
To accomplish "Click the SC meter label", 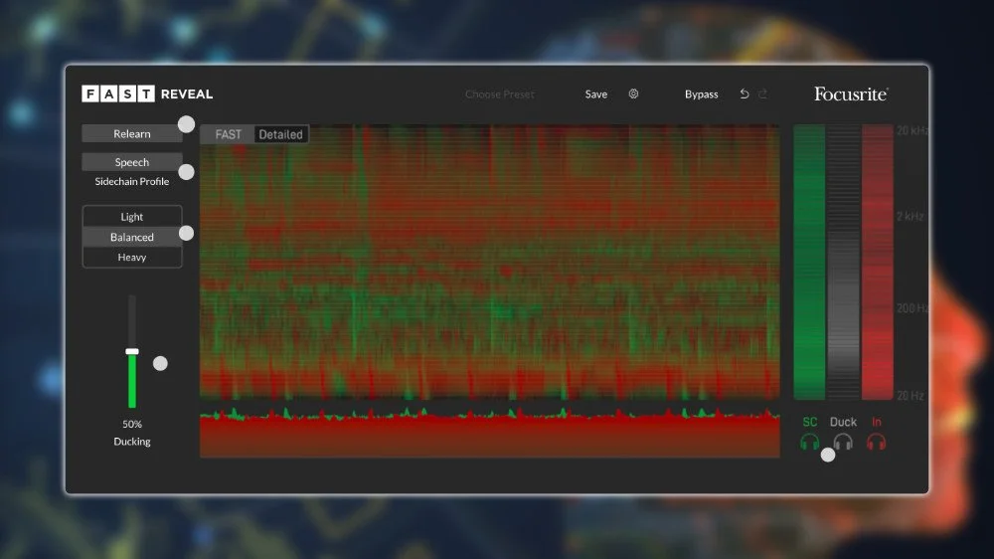I will tap(809, 422).
